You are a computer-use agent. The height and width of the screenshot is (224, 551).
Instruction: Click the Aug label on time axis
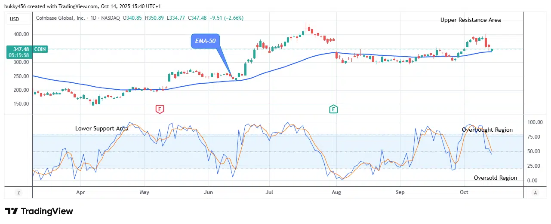coord(336,192)
